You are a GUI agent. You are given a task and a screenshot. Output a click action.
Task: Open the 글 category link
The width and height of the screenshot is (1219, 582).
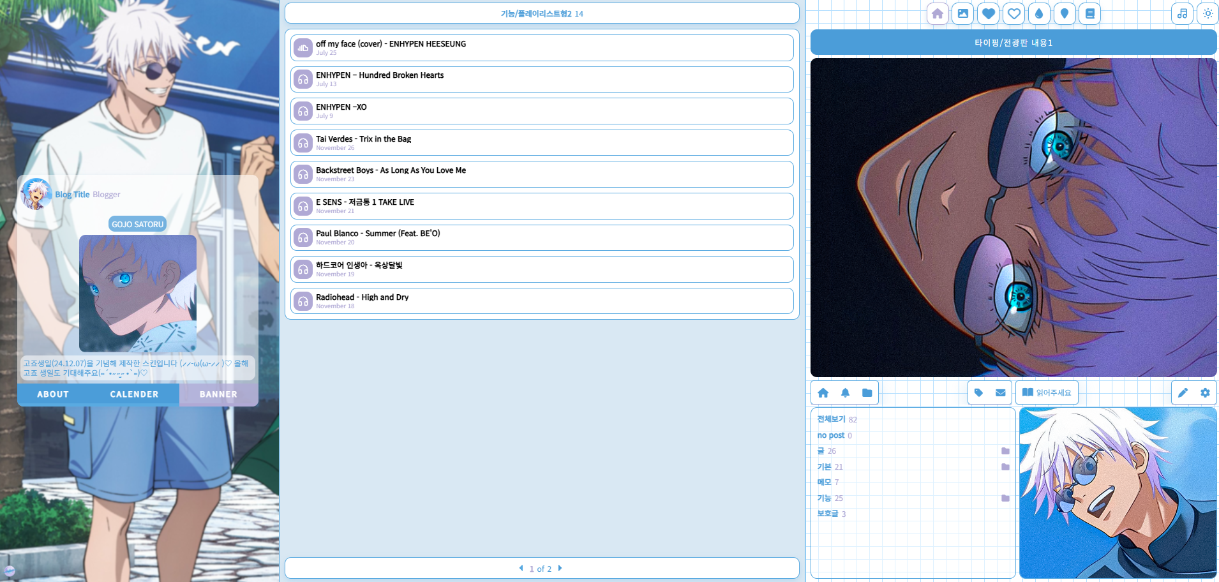coord(821,451)
